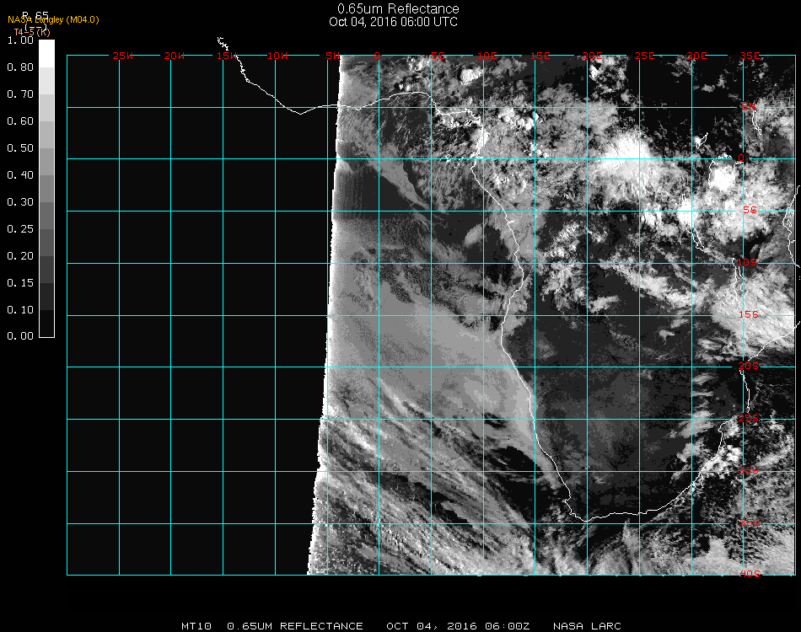Click the "MT10" text in the footer
This screenshot has height=632, width=801.
pos(196,626)
